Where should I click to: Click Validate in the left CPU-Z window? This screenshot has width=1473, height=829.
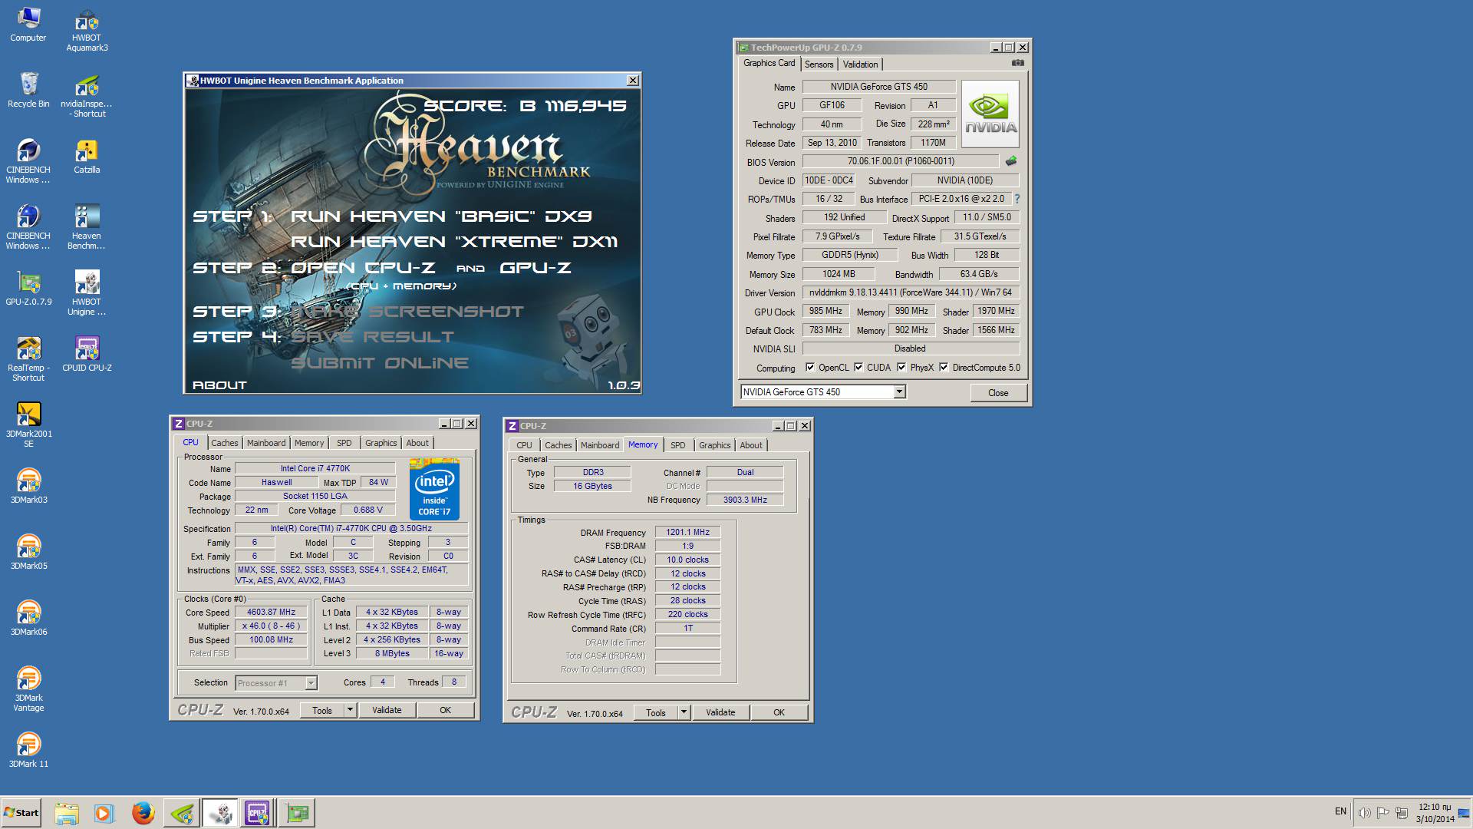pyautogui.click(x=387, y=710)
